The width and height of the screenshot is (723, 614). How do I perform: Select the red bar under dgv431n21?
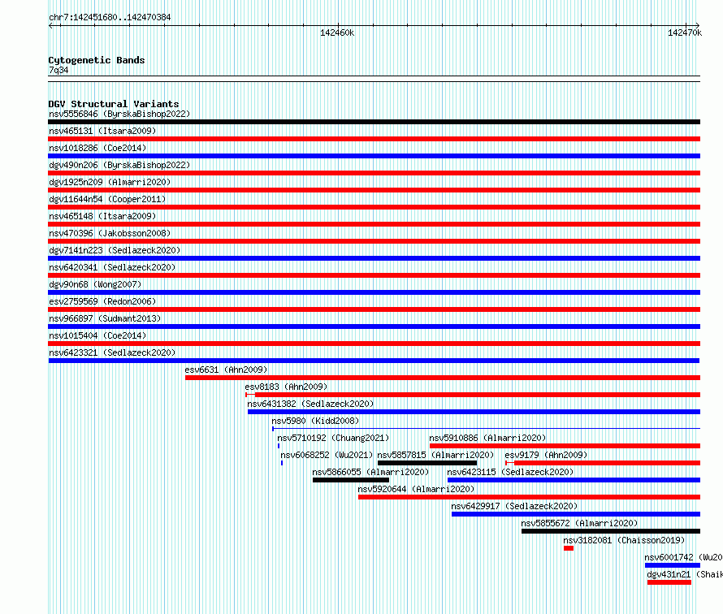[669, 582]
